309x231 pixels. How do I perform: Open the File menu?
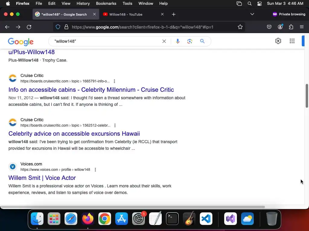[39, 3]
